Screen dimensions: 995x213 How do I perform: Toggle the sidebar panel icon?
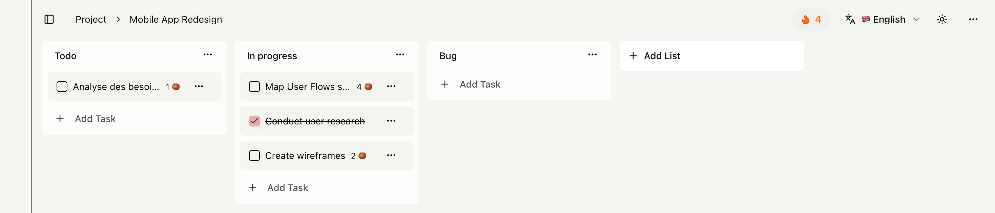coord(49,19)
